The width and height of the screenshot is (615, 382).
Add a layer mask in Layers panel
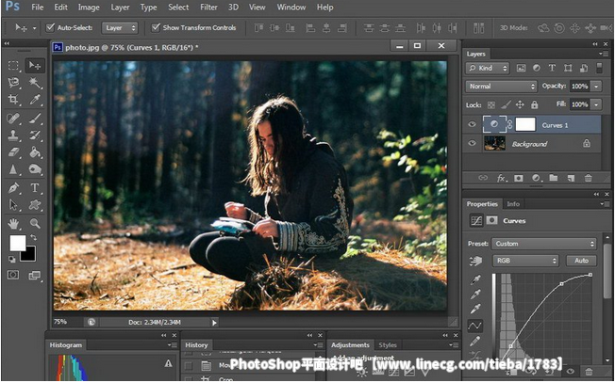pos(519,178)
